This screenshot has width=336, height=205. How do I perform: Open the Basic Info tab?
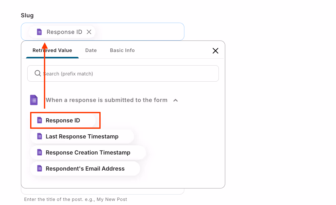122,50
